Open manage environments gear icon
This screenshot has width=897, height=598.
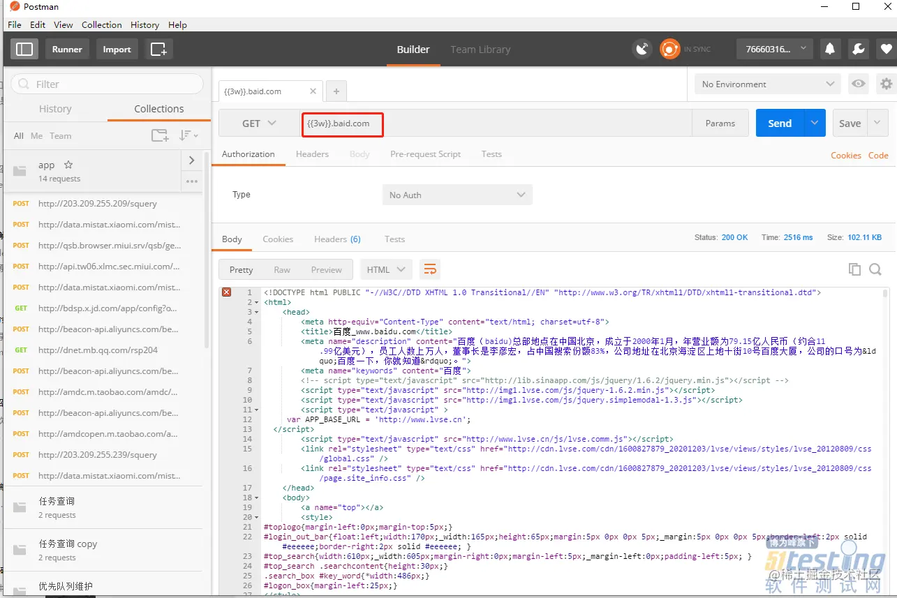[887, 84]
